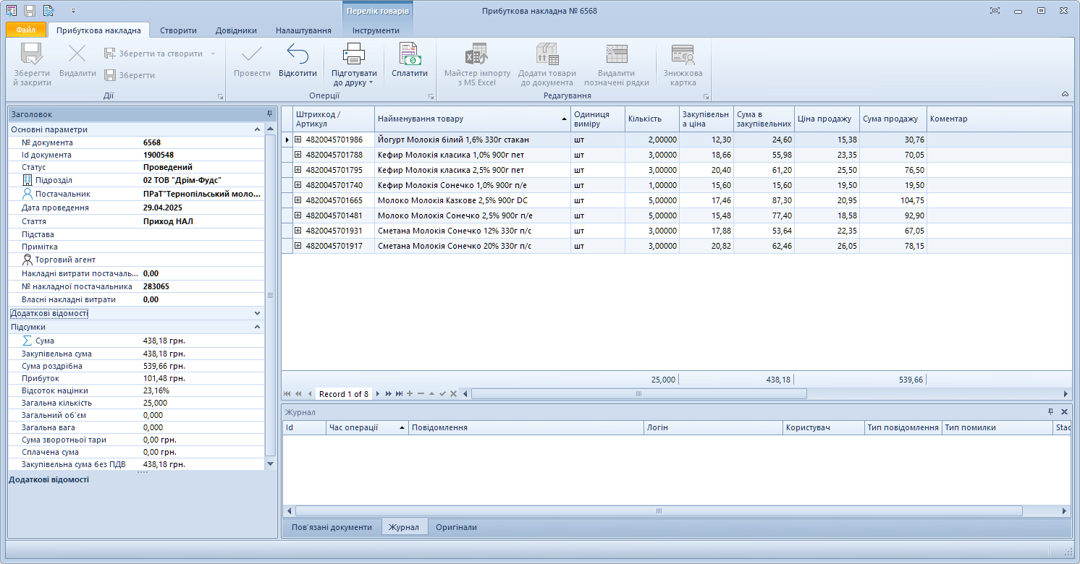1080x564 pixels.
Task: Click the Повідомлення journal column header
Action: click(526, 427)
